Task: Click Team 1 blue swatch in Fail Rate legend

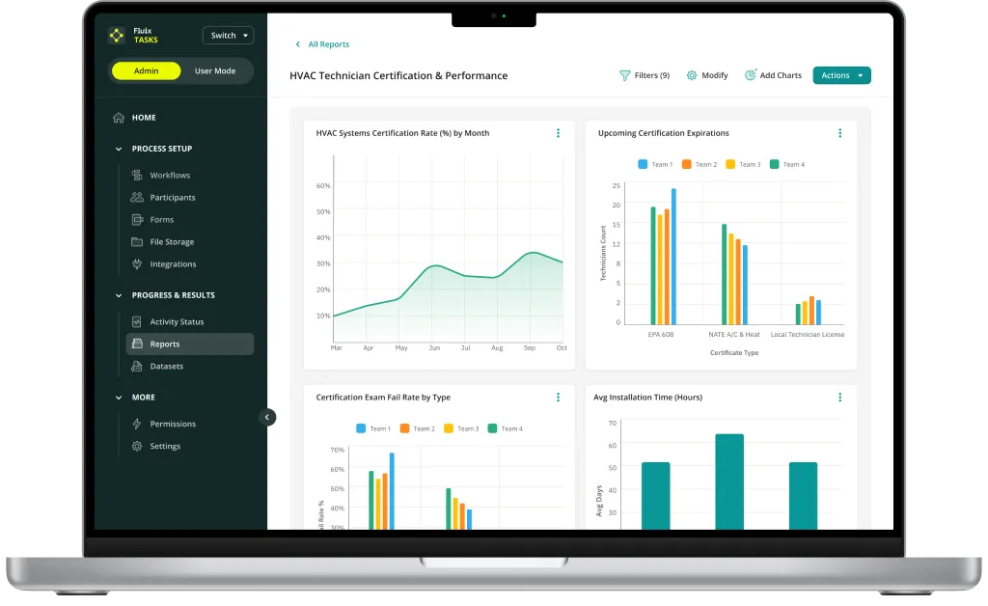Action: 361,428
